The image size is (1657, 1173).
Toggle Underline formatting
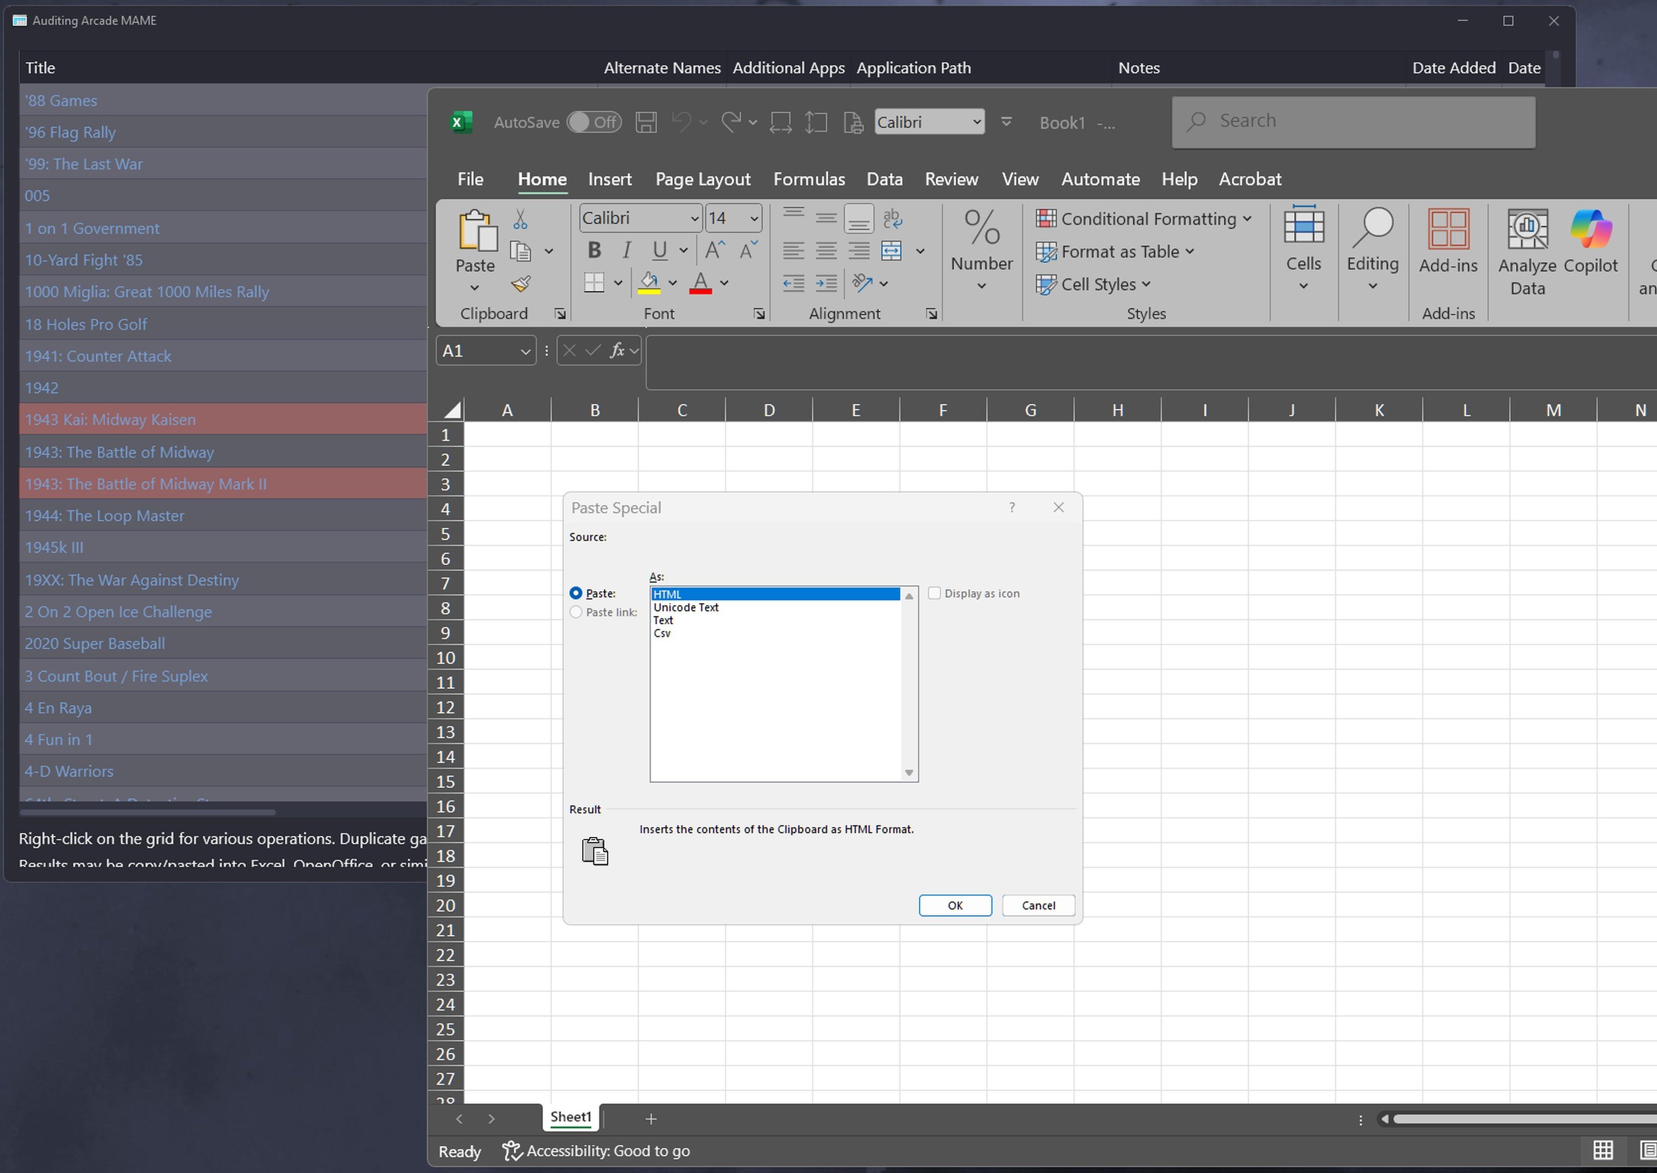659,251
